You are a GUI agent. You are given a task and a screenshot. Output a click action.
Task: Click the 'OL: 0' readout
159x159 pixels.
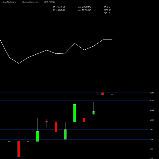click(x=107, y=13)
